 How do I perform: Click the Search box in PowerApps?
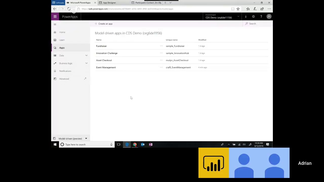257,24
